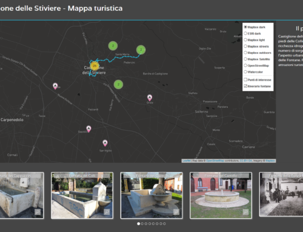Image resolution: width=303 pixels, height=232 pixels.
Task: Open Fontana dei Colli thumbnail
Action: (x=82, y=195)
